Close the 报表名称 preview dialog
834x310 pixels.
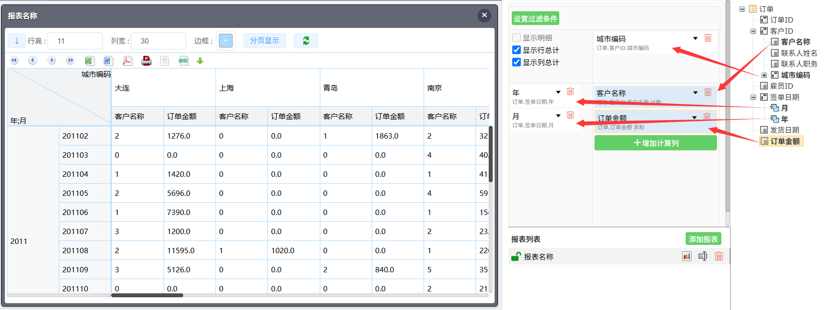click(x=484, y=15)
